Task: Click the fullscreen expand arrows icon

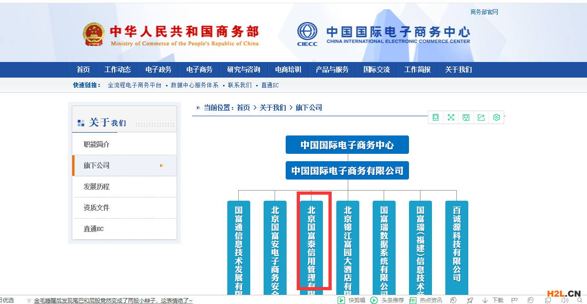Action: pyautogui.click(x=451, y=117)
